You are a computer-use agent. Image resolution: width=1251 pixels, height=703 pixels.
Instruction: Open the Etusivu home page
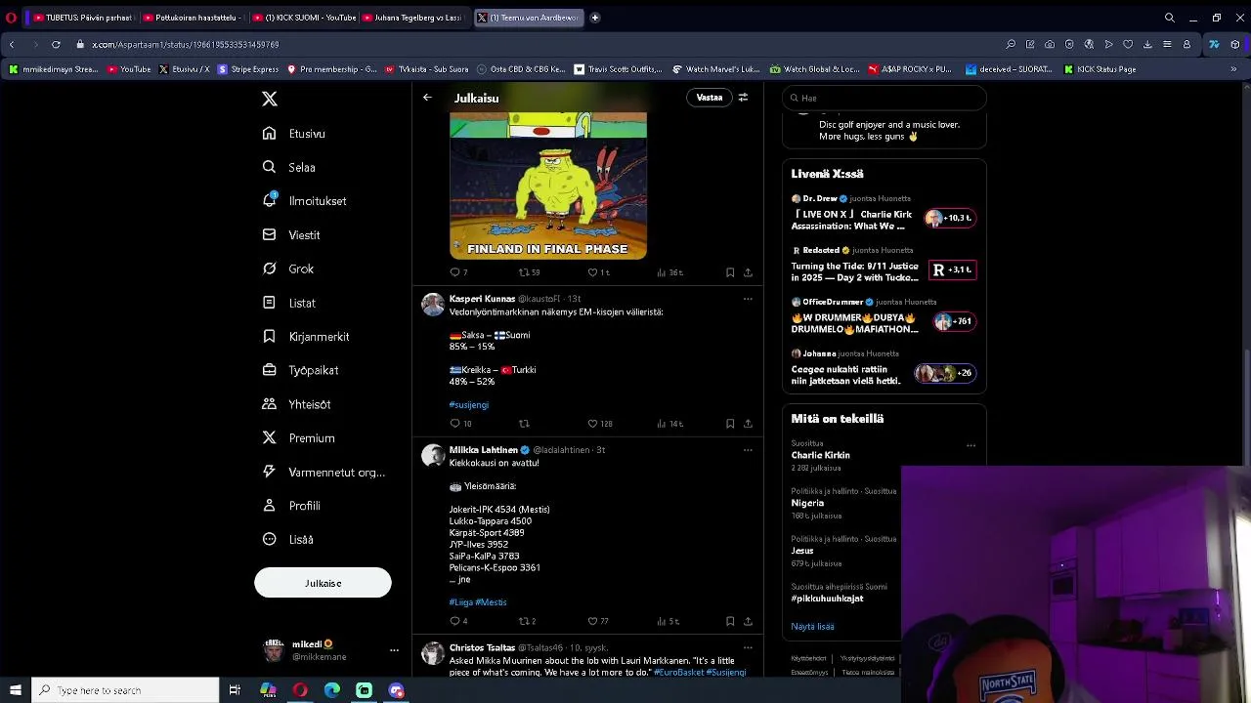(294, 134)
